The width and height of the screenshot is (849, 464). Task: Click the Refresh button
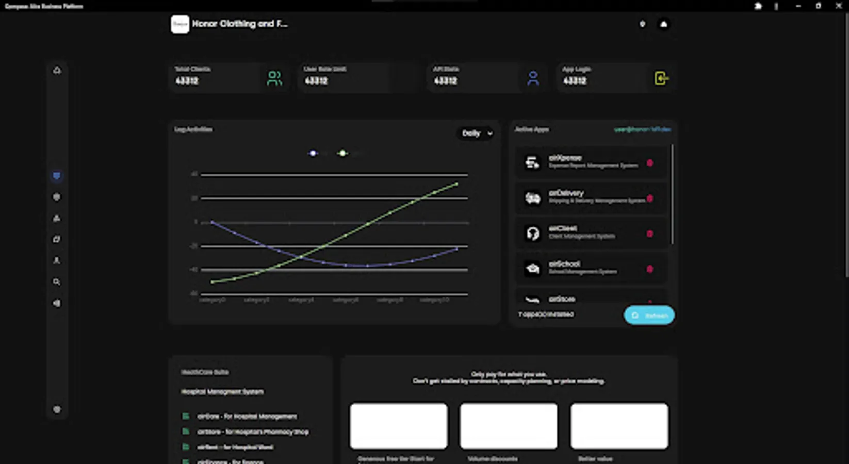pyautogui.click(x=649, y=315)
